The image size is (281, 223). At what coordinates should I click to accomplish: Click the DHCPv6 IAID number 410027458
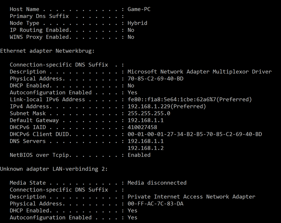pyautogui.click(x=142, y=127)
